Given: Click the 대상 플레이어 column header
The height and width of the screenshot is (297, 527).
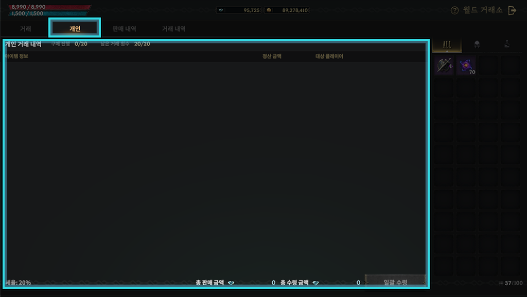Looking at the screenshot, I should [x=329, y=56].
